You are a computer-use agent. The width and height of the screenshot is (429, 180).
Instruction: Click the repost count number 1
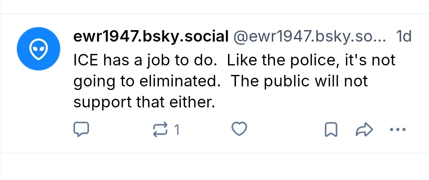tap(177, 130)
